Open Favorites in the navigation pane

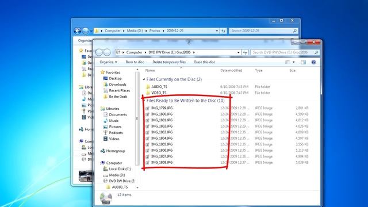113,72
